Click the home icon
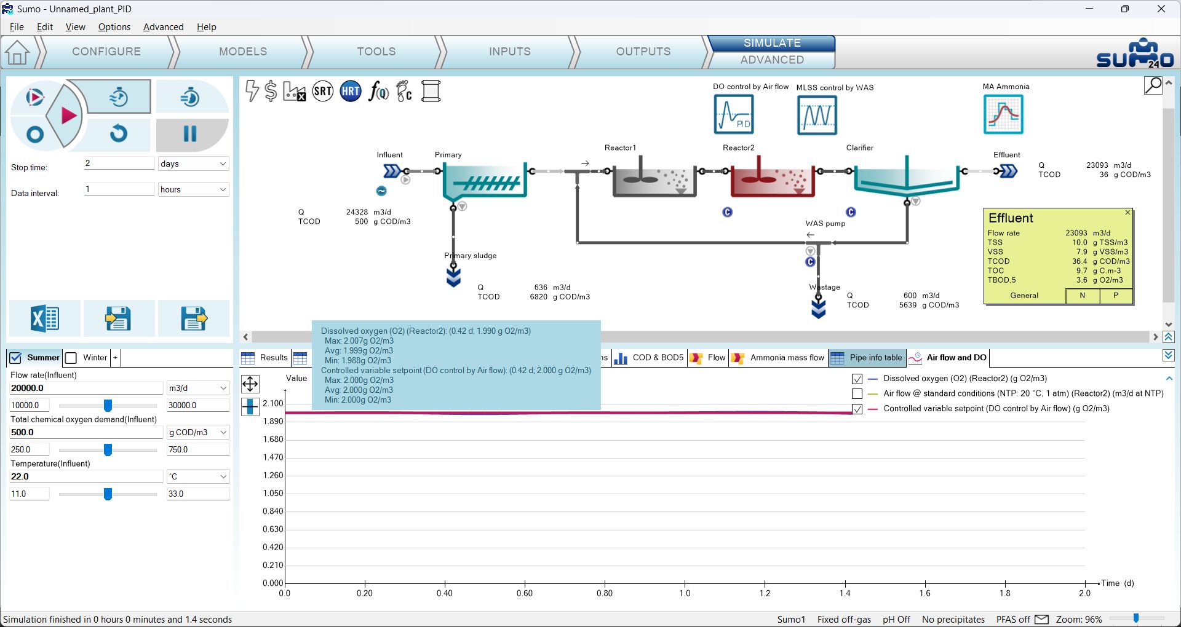 pyautogui.click(x=17, y=52)
